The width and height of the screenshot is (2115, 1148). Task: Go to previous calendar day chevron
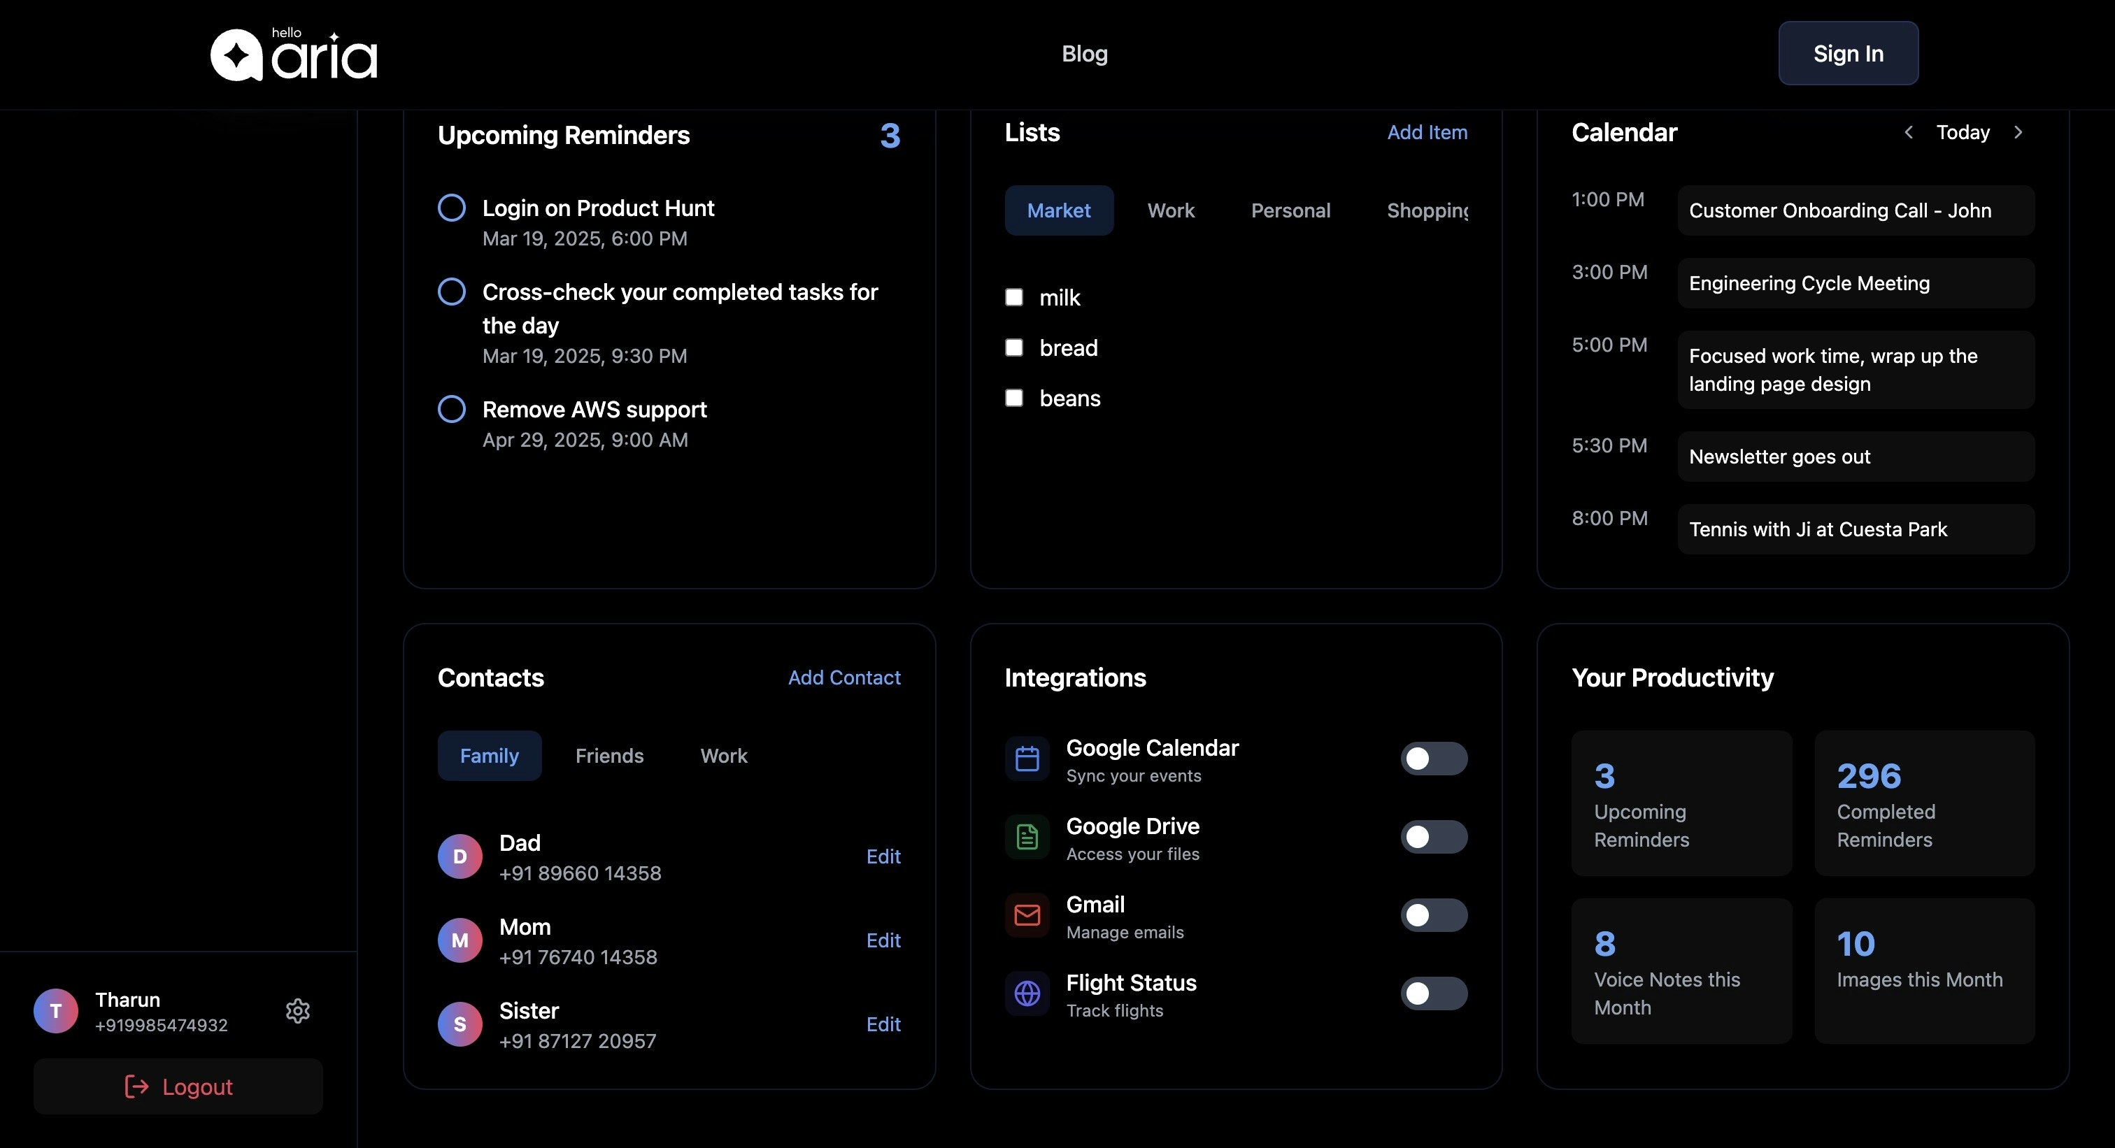(1909, 132)
